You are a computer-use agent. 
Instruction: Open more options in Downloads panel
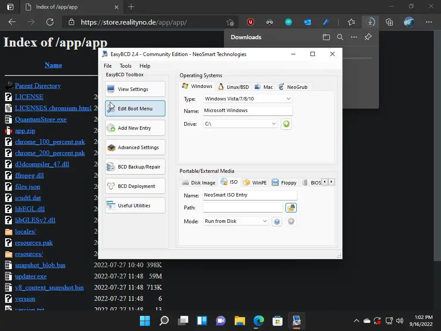click(354, 37)
